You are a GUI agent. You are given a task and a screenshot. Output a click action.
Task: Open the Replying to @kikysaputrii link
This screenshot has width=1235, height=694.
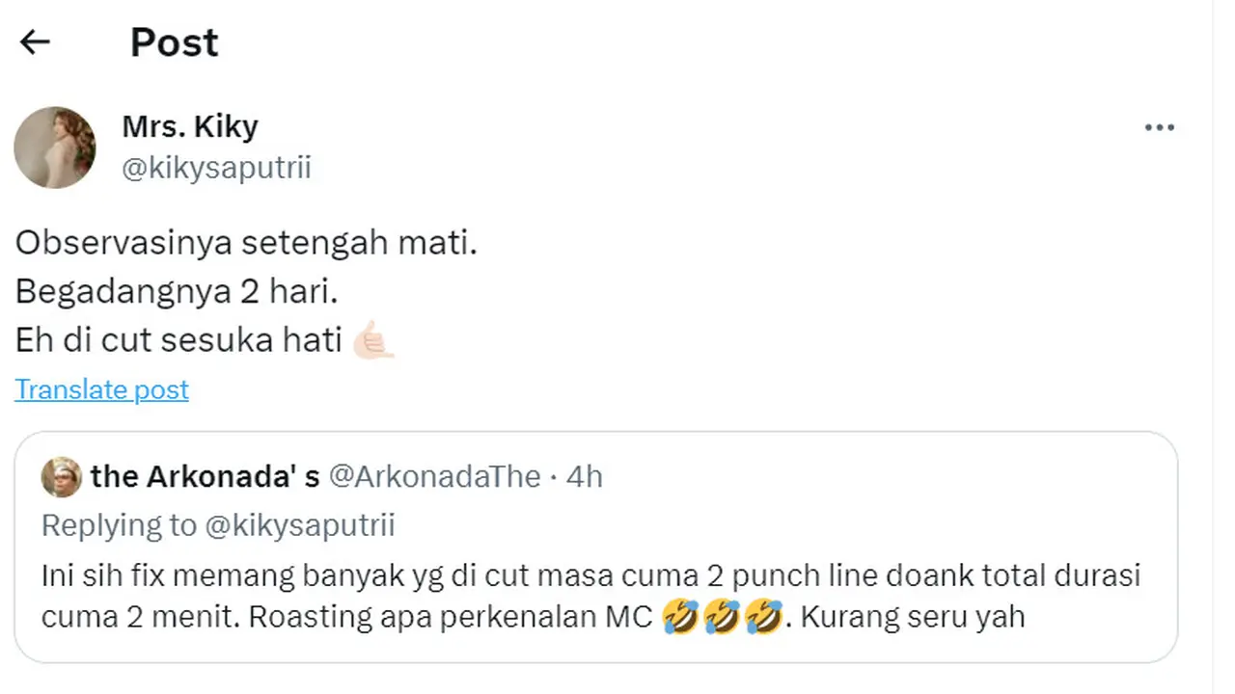[218, 525]
